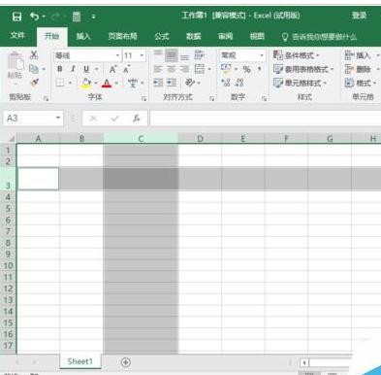
Task: Click the insert function fx icon
Action: [137, 119]
